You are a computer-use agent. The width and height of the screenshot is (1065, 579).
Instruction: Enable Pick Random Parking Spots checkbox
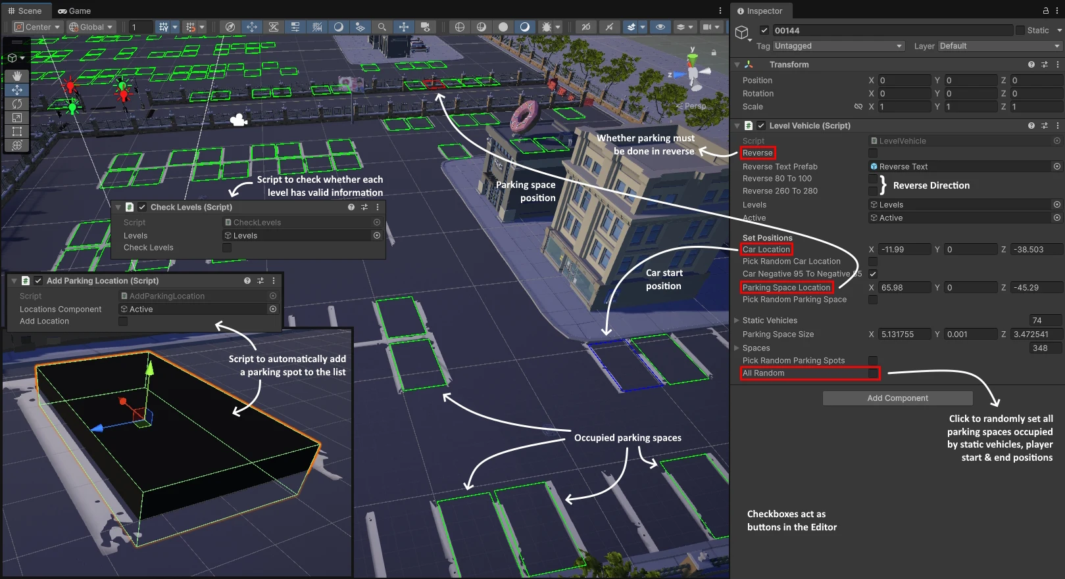pyautogui.click(x=873, y=361)
